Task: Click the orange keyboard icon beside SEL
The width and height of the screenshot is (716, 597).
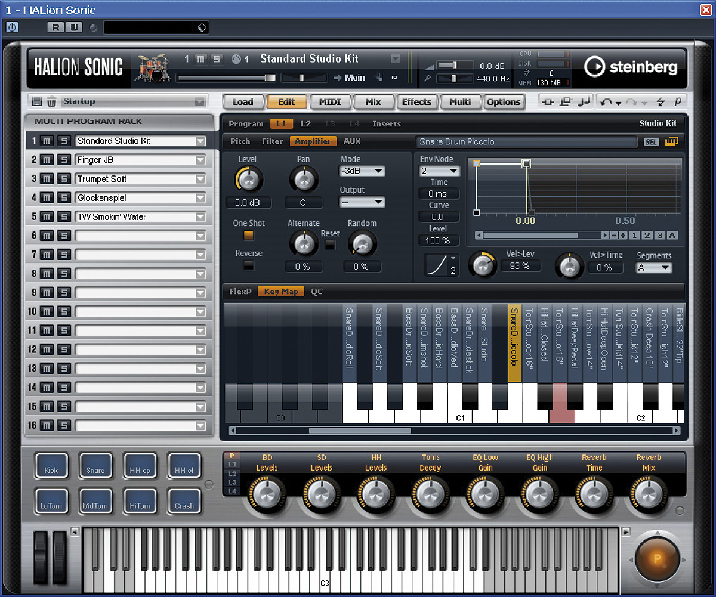Action: coord(671,141)
